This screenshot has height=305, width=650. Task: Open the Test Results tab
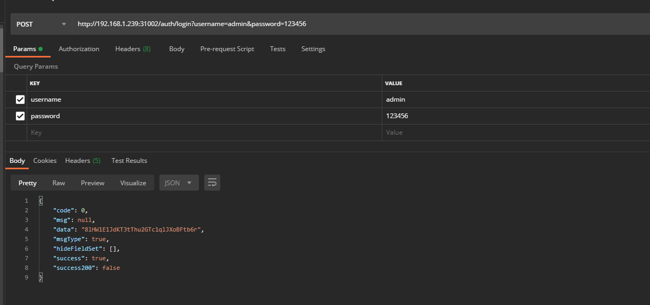tap(129, 161)
